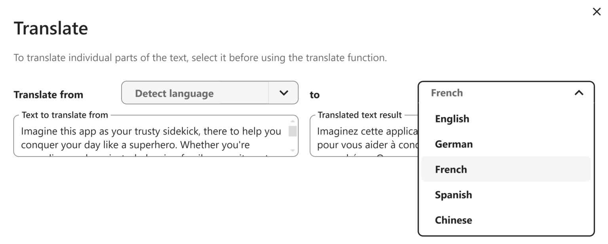
Task: Select German from the language list
Action: point(454,144)
